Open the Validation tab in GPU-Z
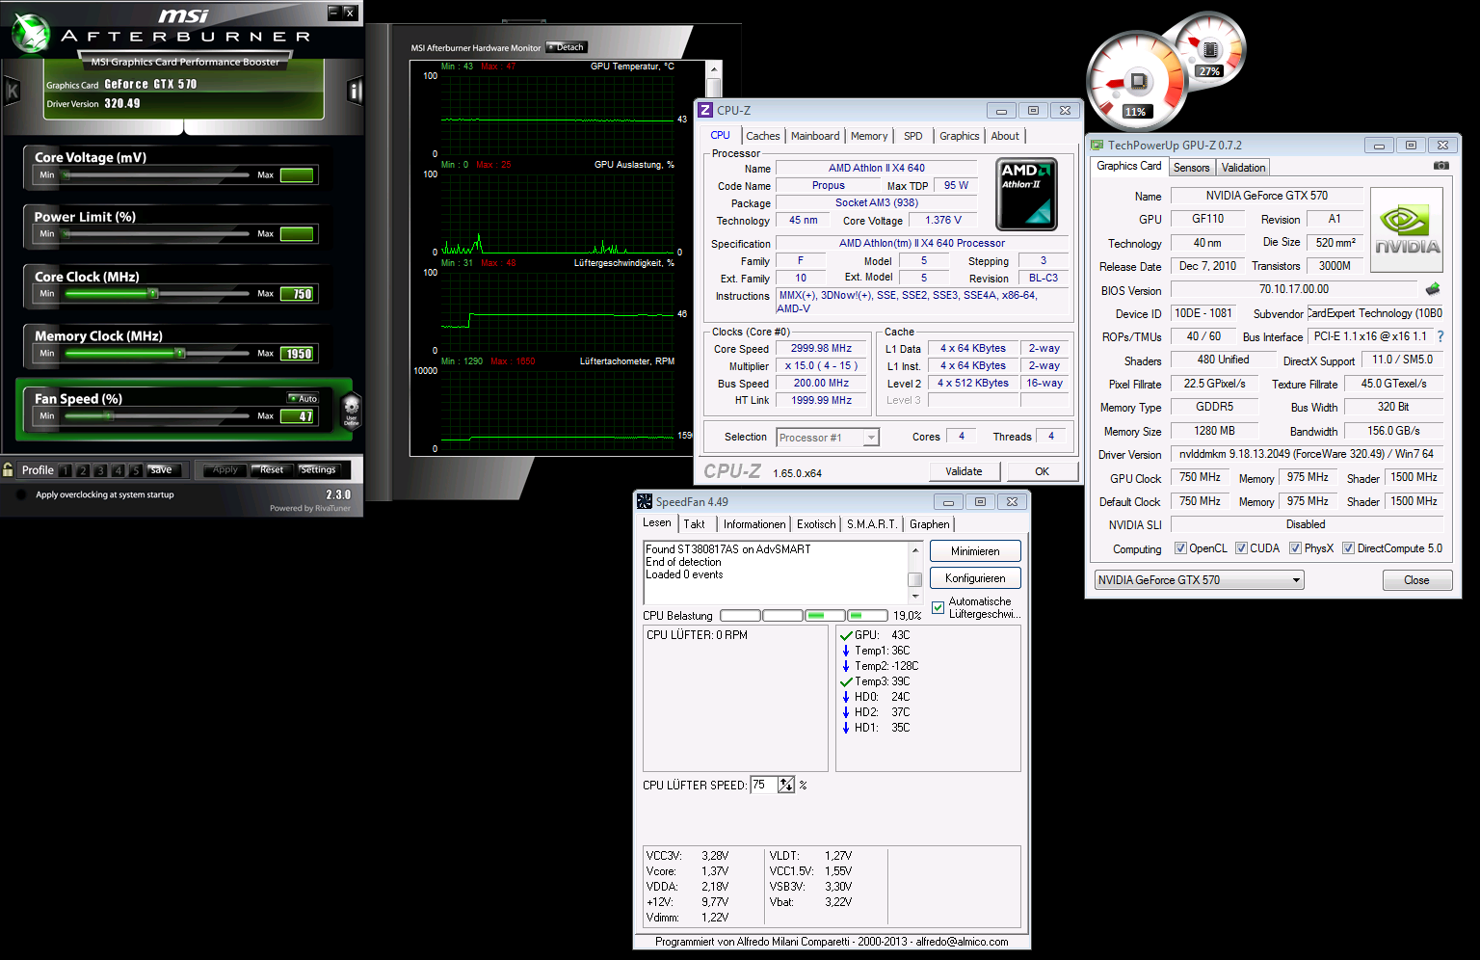The width and height of the screenshot is (1480, 960). (1243, 168)
